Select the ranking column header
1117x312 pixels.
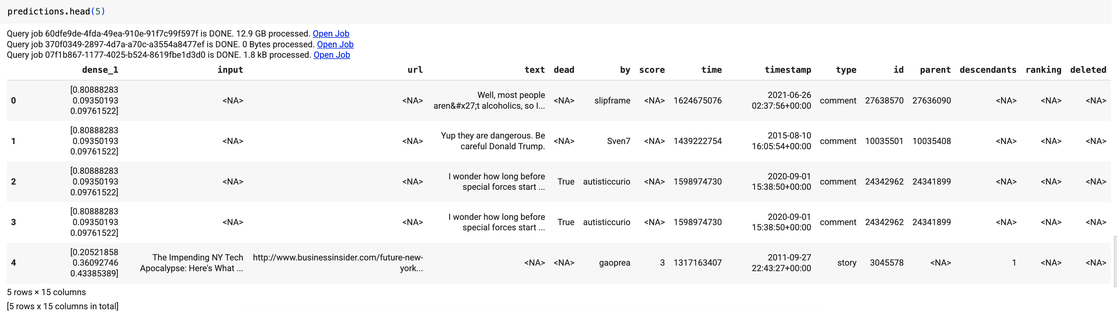coord(1043,70)
